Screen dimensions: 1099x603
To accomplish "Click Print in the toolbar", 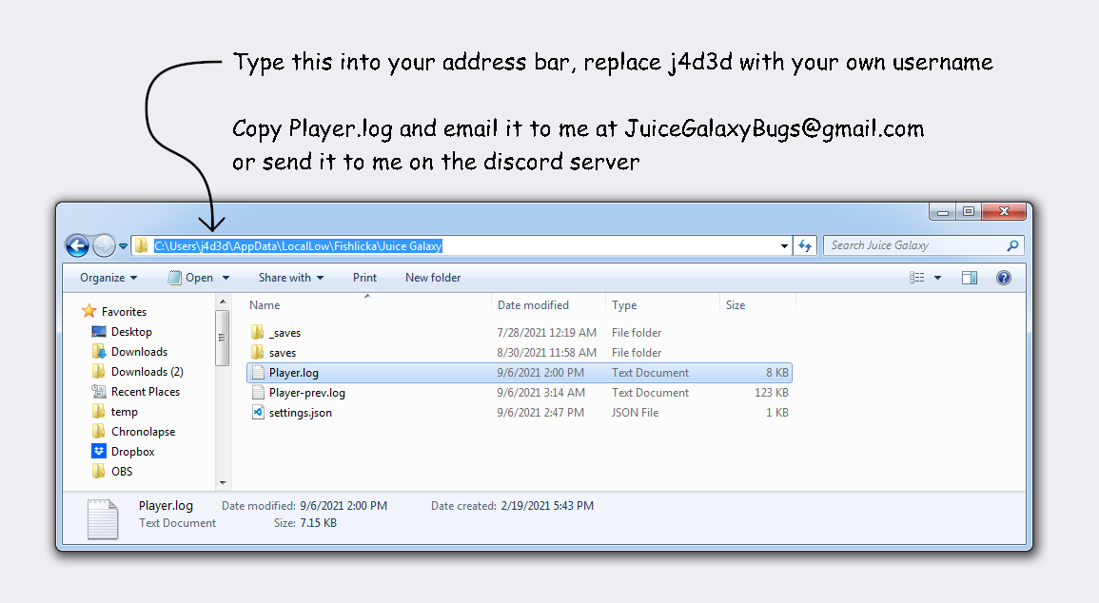I will [364, 278].
